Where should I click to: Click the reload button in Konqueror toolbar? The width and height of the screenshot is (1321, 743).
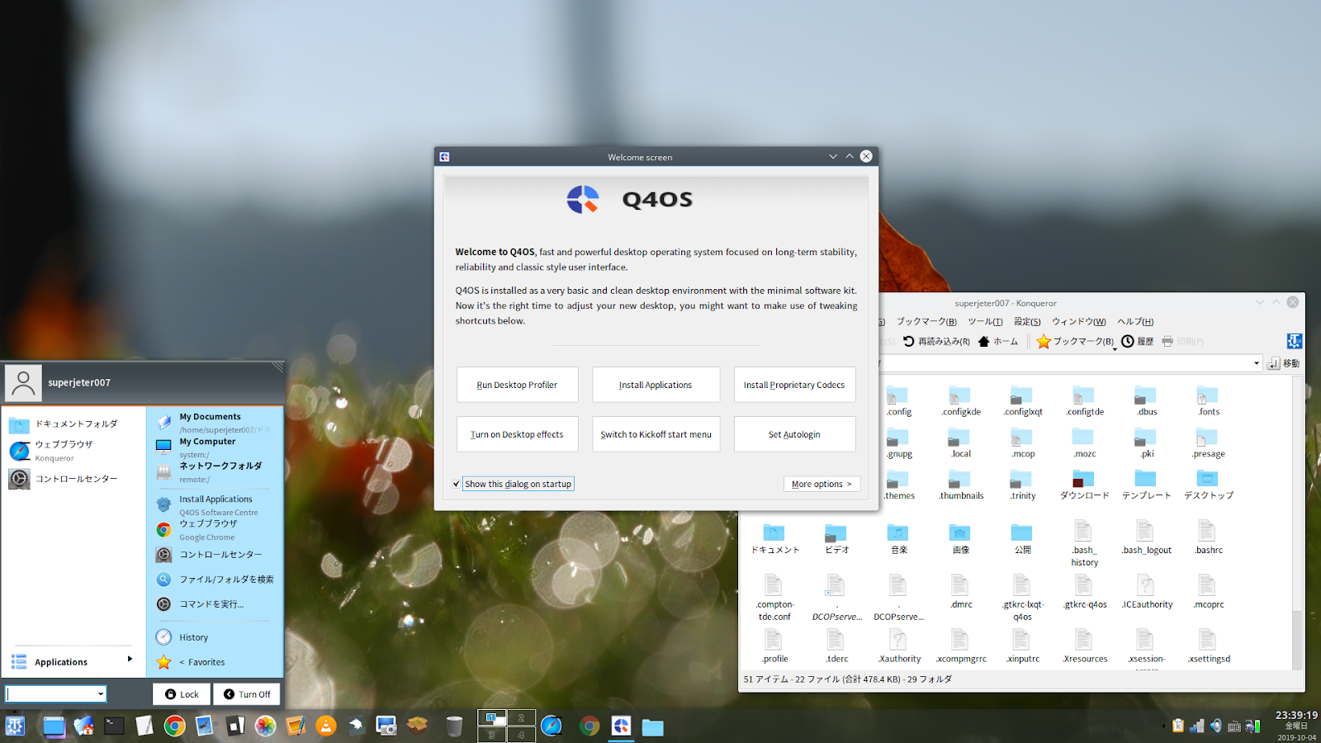point(936,341)
